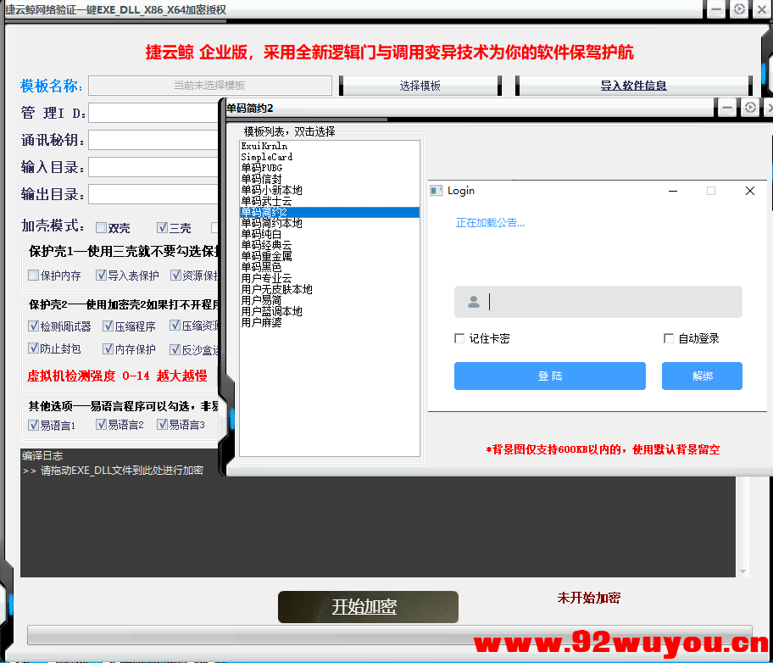The height and width of the screenshot is (663, 773).
Task: Click the small window icon beside the Login title
Action: [x=437, y=190]
